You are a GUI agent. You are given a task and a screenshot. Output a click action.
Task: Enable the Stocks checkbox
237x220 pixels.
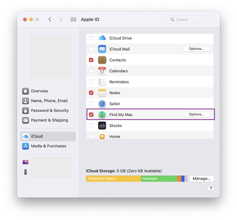(x=91, y=126)
